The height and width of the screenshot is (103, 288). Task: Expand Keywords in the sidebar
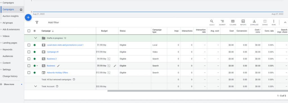click(x=1, y=50)
